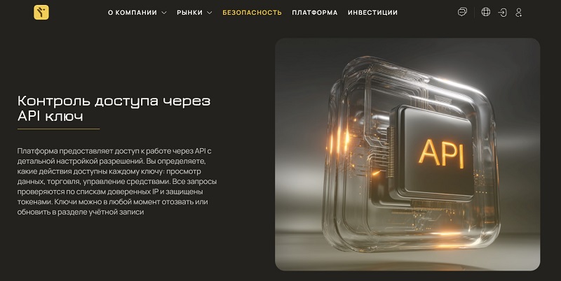Open the chat bubbles support icon
Viewport: 561px width, 281px height.
[462, 12]
